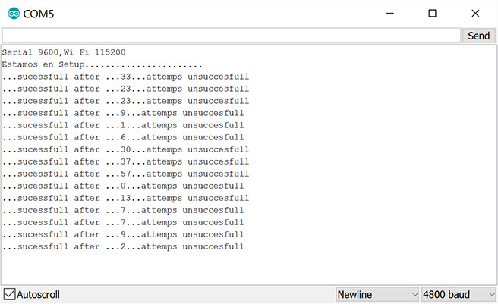Maximize the COM5 serial monitor window
498x304 pixels.
(x=432, y=14)
